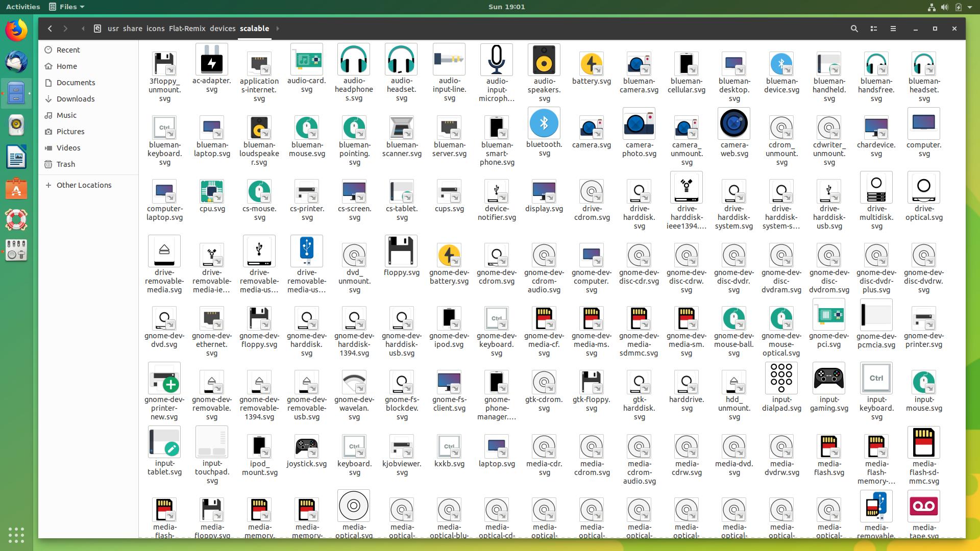Open Rhythmbox music player from the dock
The image size is (980, 551).
(16, 125)
